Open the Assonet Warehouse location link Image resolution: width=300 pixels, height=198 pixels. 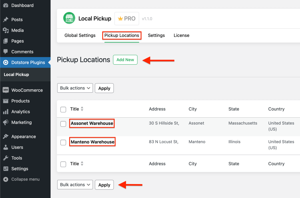click(x=92, y=123)
